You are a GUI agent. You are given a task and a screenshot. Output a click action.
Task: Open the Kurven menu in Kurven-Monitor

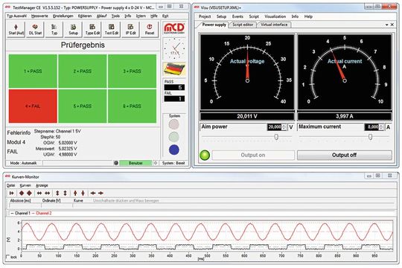point(25,185)
